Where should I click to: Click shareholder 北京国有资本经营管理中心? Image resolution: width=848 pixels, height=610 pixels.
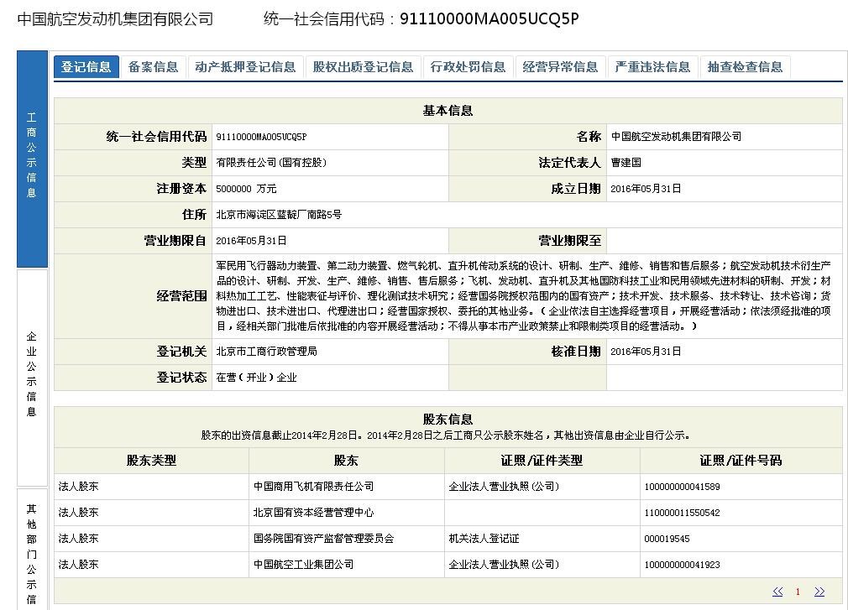coord(314,513)
